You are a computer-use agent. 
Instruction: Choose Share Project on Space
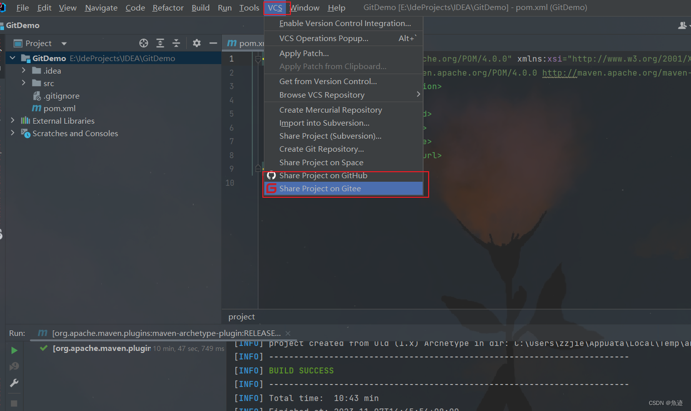tap(343, 162)
